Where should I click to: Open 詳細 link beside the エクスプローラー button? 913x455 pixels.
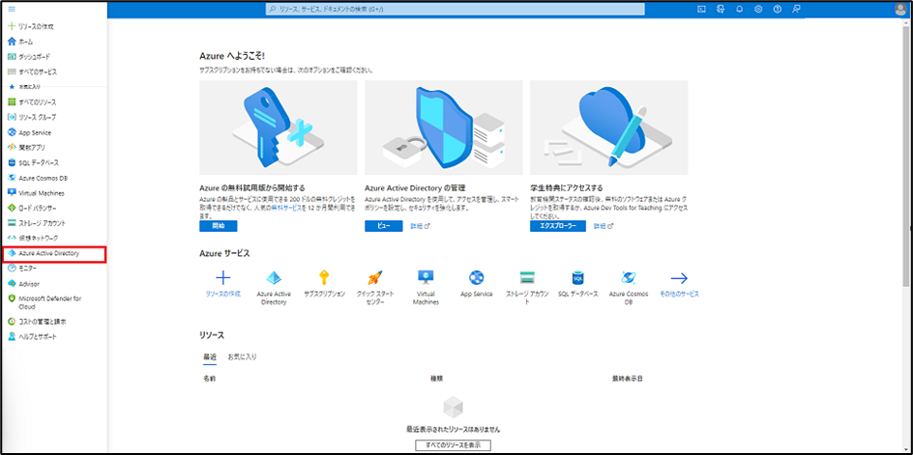point(604,226)
